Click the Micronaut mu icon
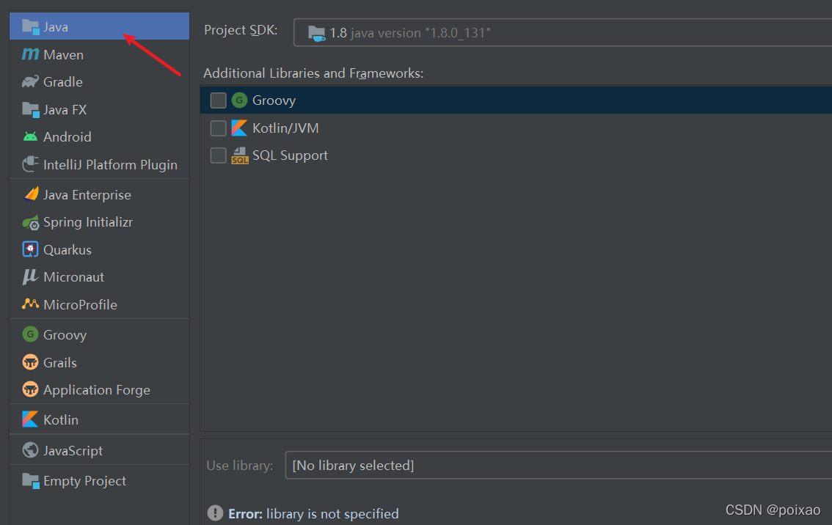This screenshot has width=832, height=525. 30,276
